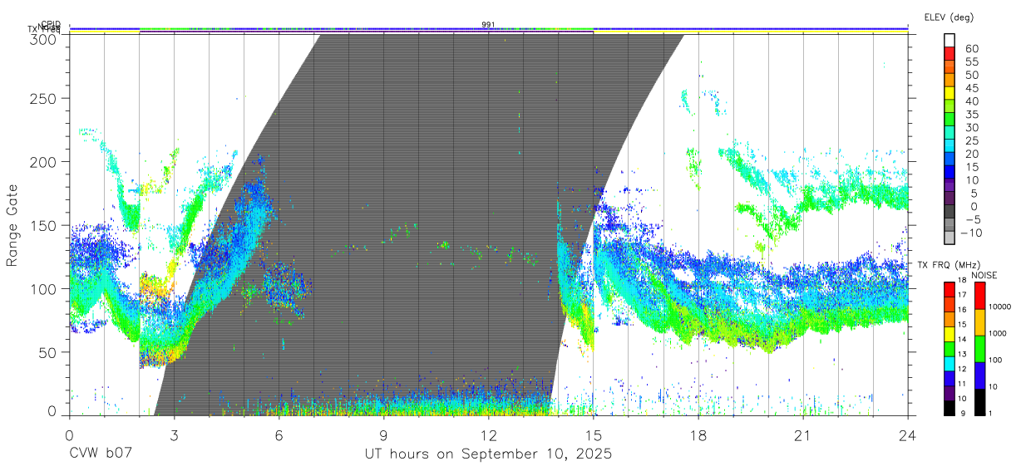Click the light gray bottom elevation colorbar segment
This screenshot has height=471, width=1021.
949,237
